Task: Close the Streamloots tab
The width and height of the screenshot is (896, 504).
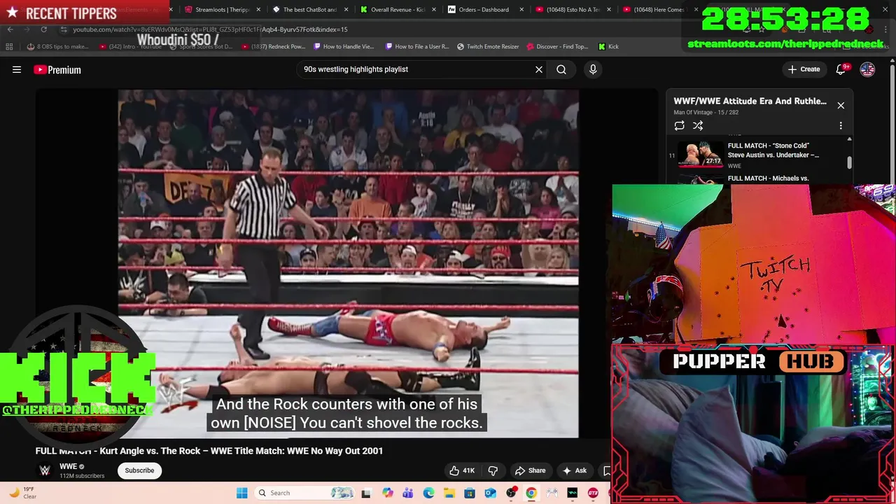Action: pyautogui.click(x=258, y=10)
